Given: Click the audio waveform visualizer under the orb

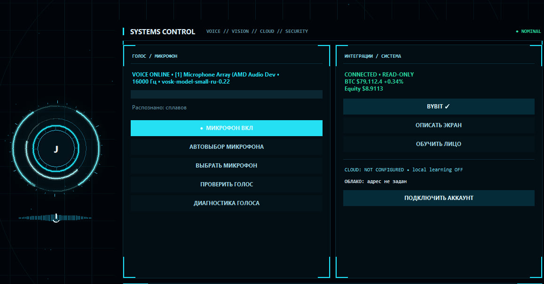Looking at the screenshot, I should pos(55,218).
